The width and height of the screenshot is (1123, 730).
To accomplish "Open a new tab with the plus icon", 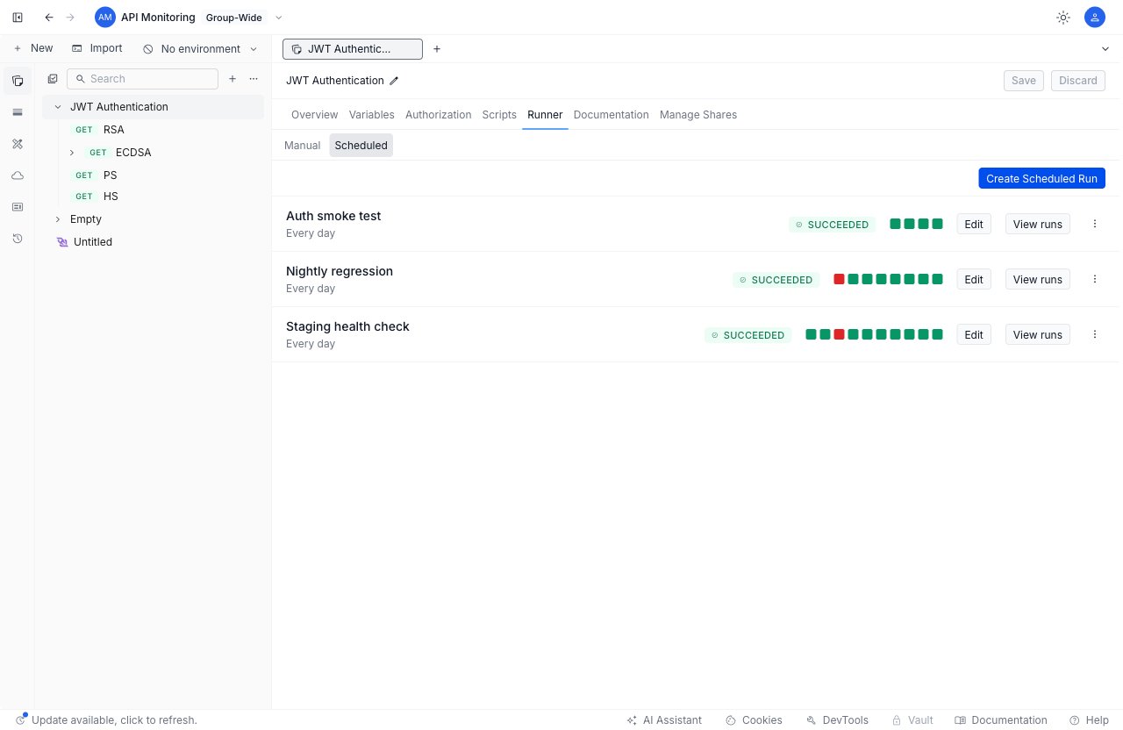I will [437, 49].
